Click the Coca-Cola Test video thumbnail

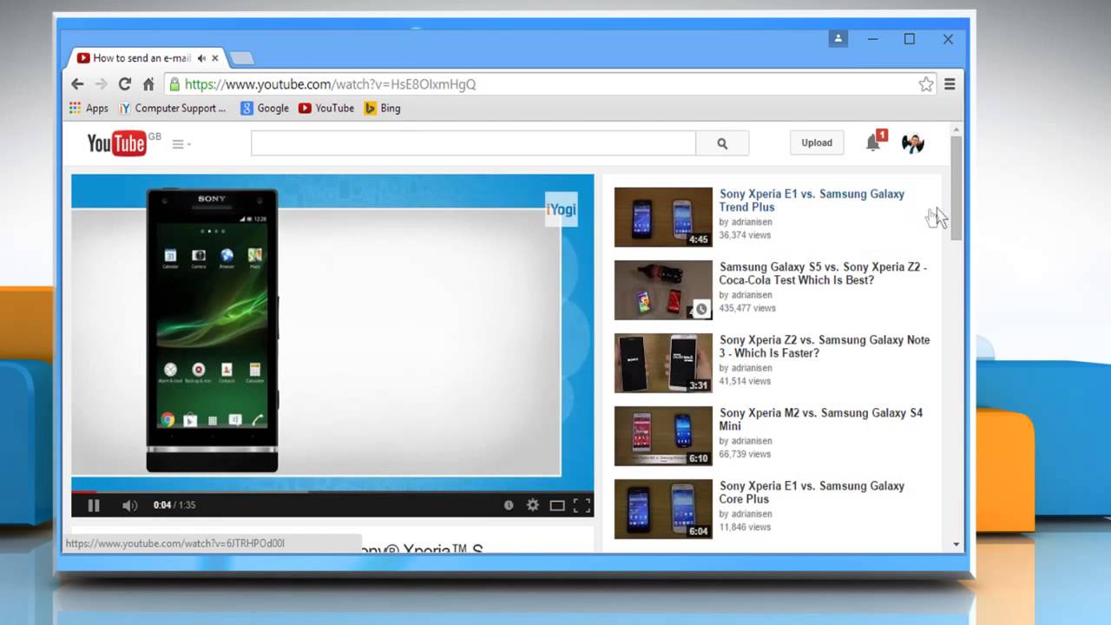coord(663,290)
